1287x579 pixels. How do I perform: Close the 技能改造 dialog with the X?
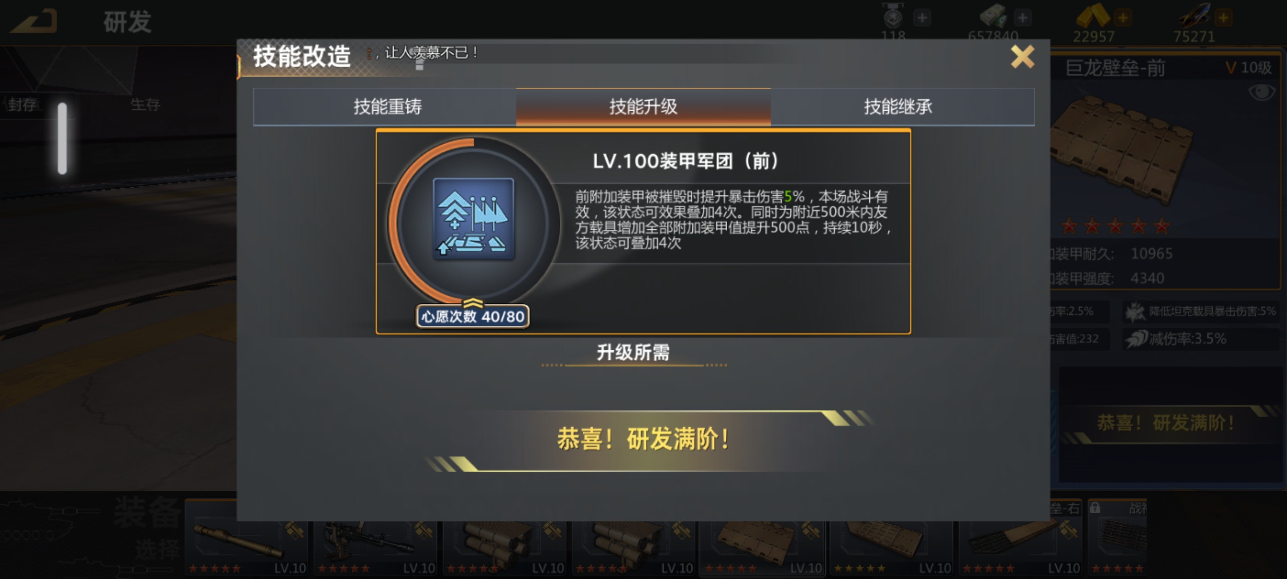pyautogui.click(x=1022, y=57)
